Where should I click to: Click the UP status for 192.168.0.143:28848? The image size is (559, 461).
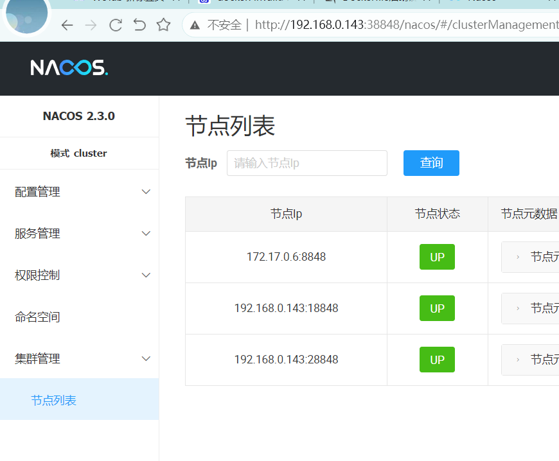pyautogui.click(x=437, y=360)
